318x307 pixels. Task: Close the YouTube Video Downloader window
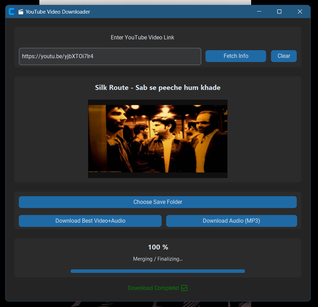click(x=300, y=11)
